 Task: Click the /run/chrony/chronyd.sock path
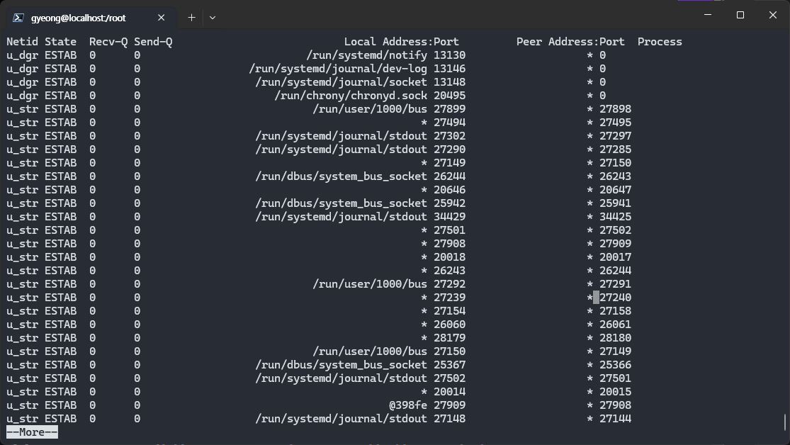[351, 96]
